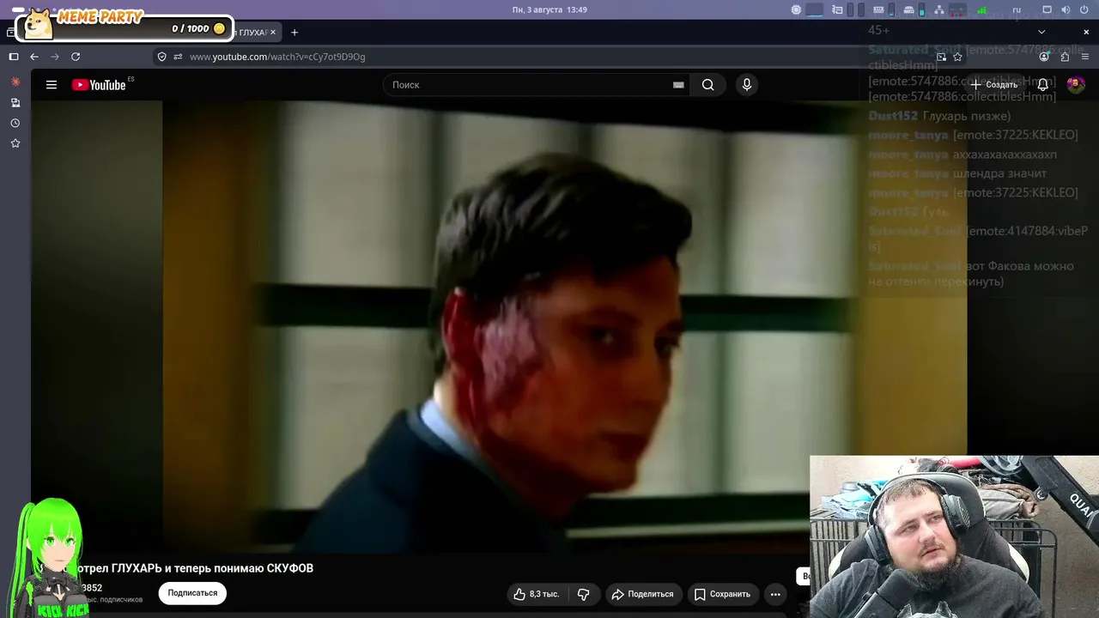
Task: Open the date and time clock Пн, 3 августа
Action: coord(549,10)
